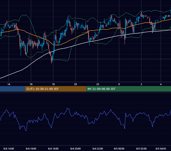Click the 9/4 22:00 date label
This screenshot has height=151, width=171.
(98, 148)
